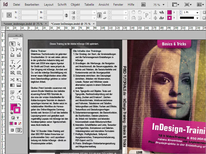Viewport: 206px width, 154px height.
Task: Open the Schrift menu
Action: (62, 5)
